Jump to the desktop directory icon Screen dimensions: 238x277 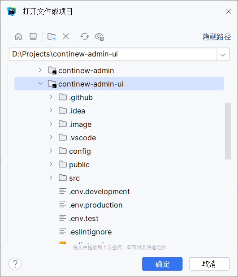tap(33, 37)
